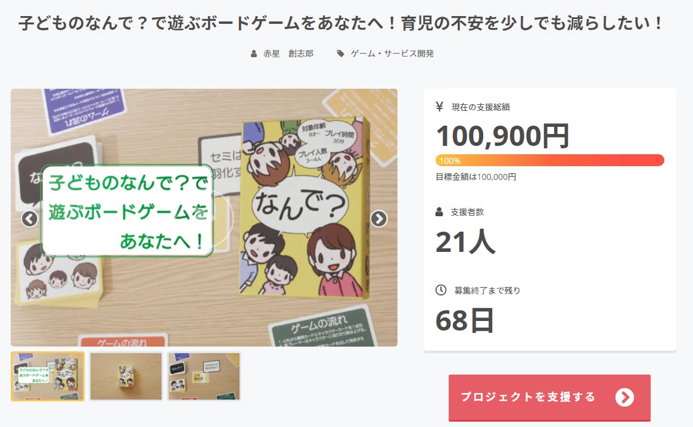
Task: Click the 100,900円 total amount
Action: click(503, 136)
